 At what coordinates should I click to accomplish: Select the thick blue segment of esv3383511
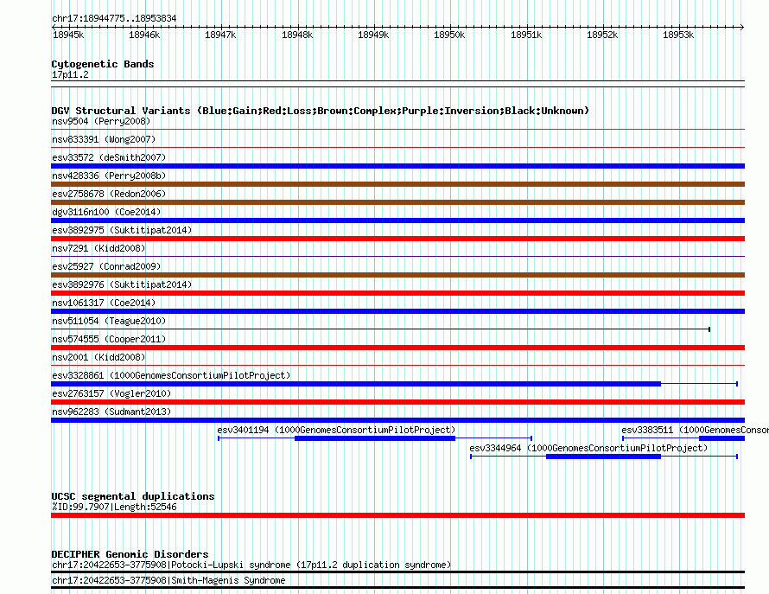[722, 438]
